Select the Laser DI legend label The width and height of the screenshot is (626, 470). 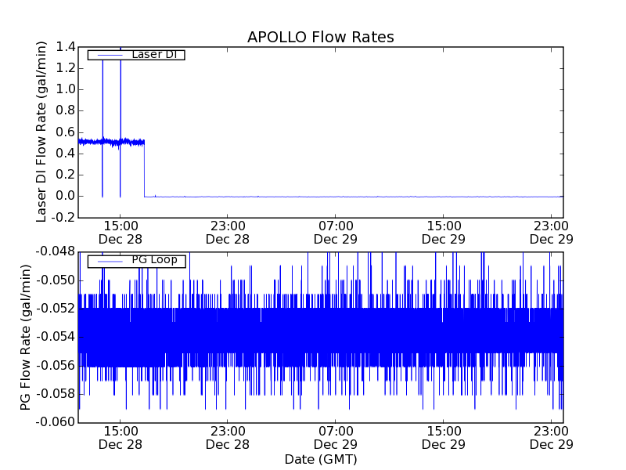[x=154, y=54]
